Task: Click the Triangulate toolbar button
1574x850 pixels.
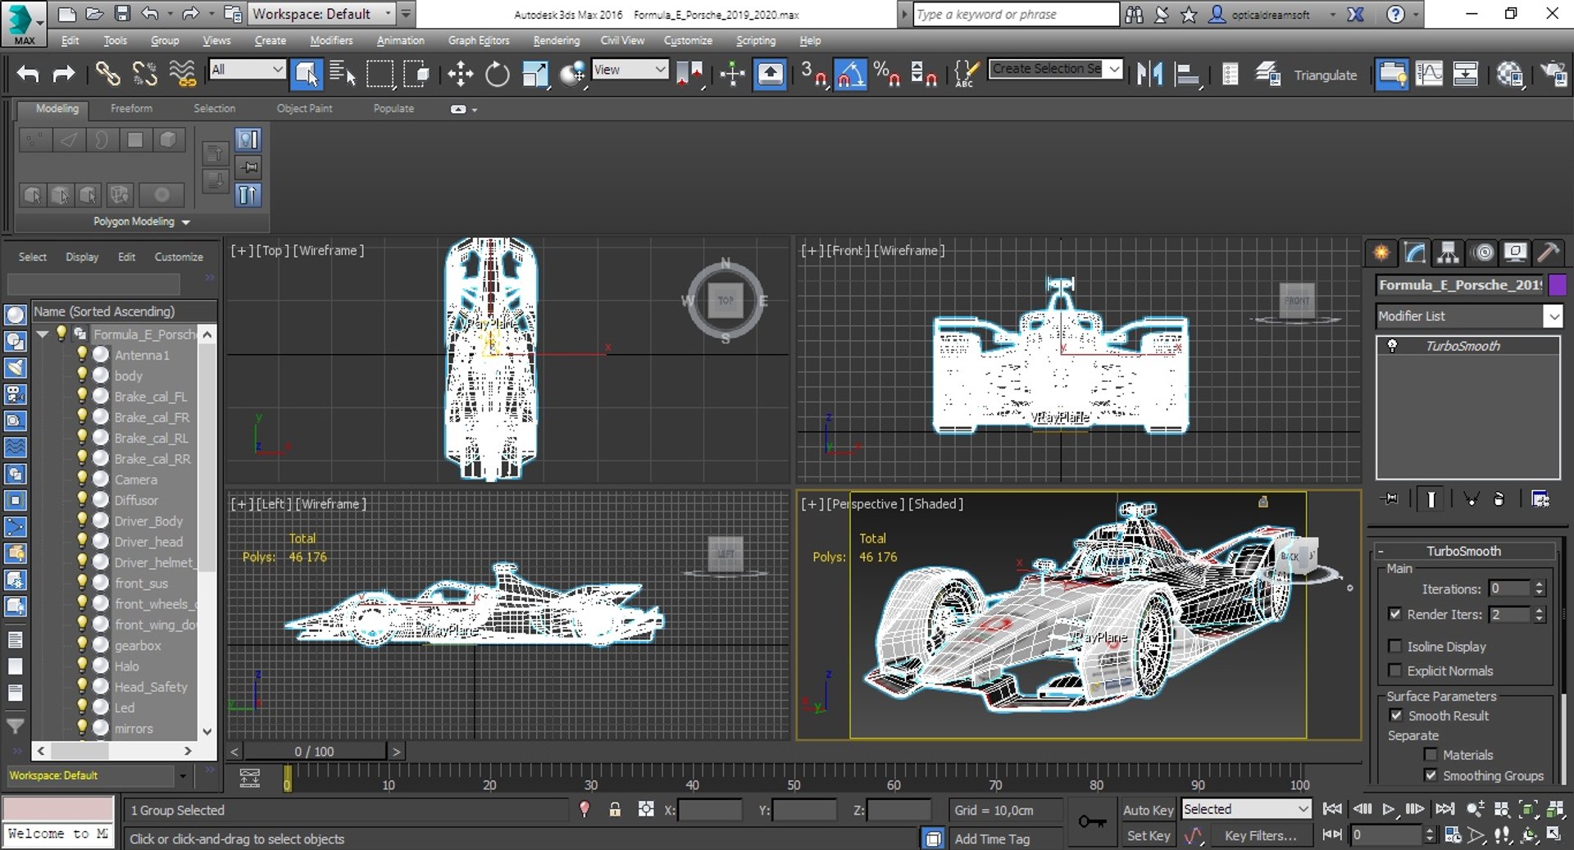Action: pyautogui.click(x=1325, y=75)
